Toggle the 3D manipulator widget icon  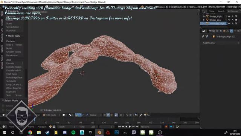[76, 115]
